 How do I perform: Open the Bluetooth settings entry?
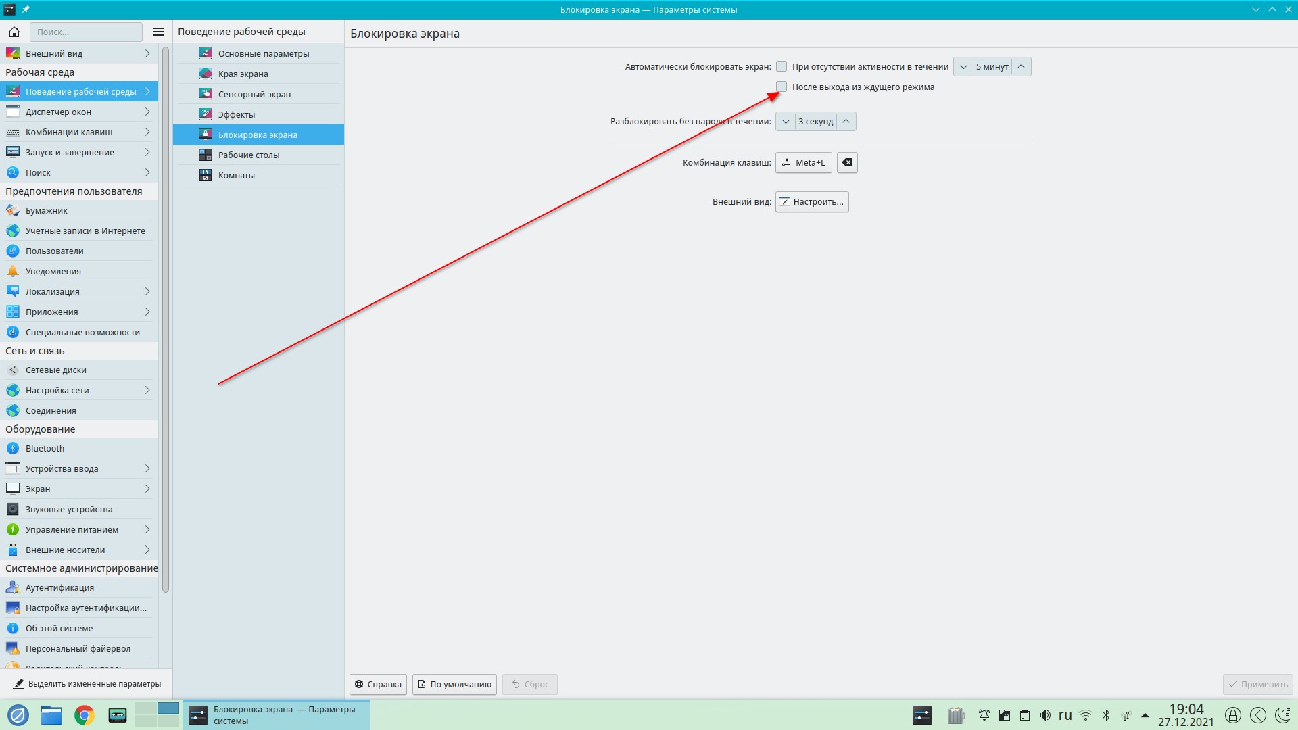(45, 448)
